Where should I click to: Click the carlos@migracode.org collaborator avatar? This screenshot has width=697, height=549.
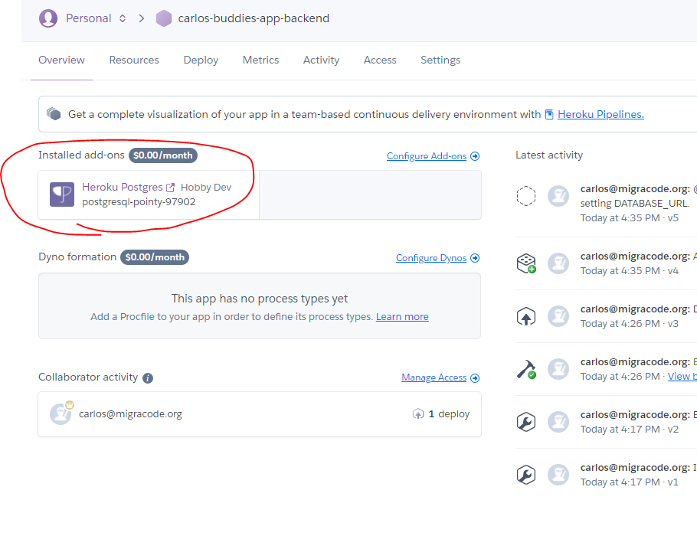(61, 414)
